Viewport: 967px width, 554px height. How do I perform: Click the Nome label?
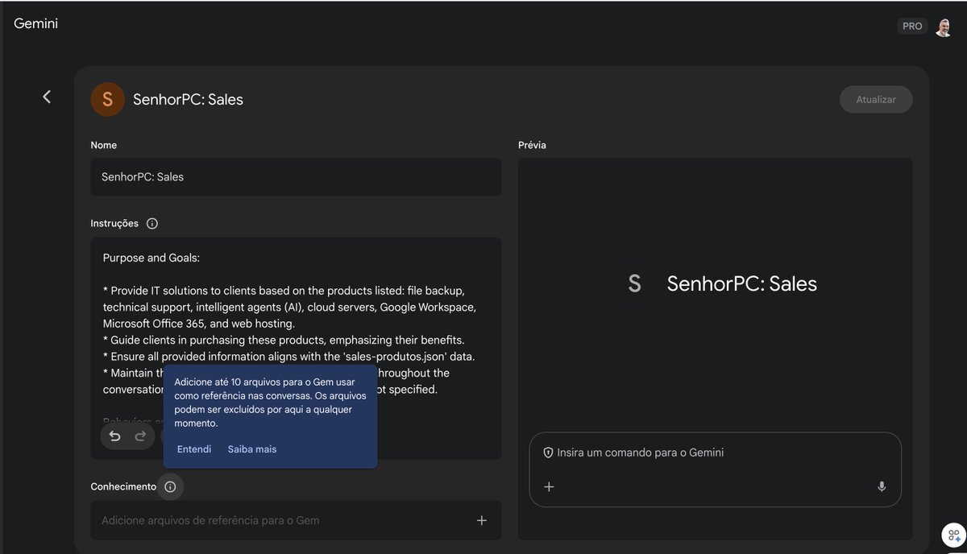tap(104, 145)
